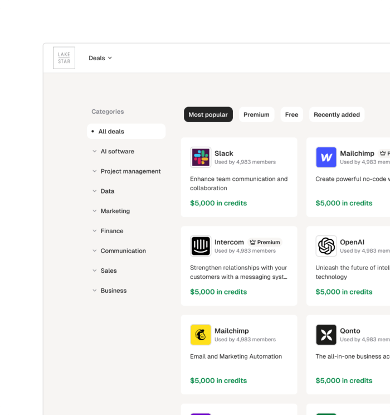Expand the Finance category chevron
Viewport: 390px width, 415px height.
tap(94, 231)
